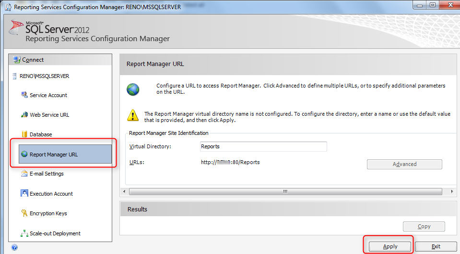Click the Virtual Directory text field
Viewport: 460px width, 254px height.
pos(263,146)
